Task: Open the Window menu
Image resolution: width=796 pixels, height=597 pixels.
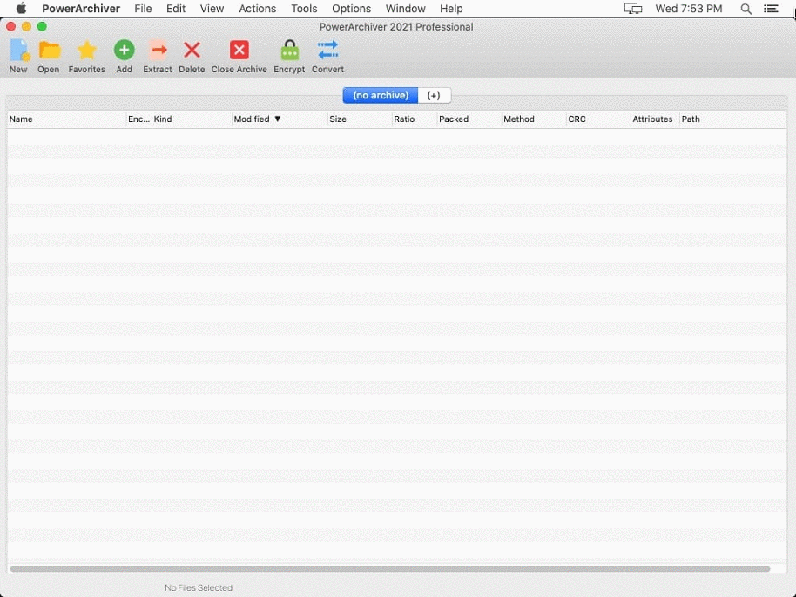Action: [x=405, y=9]
